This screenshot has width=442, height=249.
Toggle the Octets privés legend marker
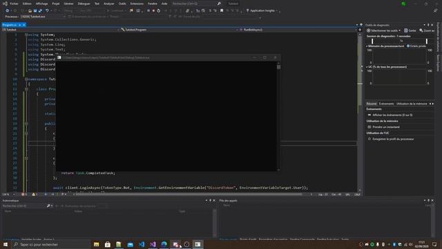[408, 46]
